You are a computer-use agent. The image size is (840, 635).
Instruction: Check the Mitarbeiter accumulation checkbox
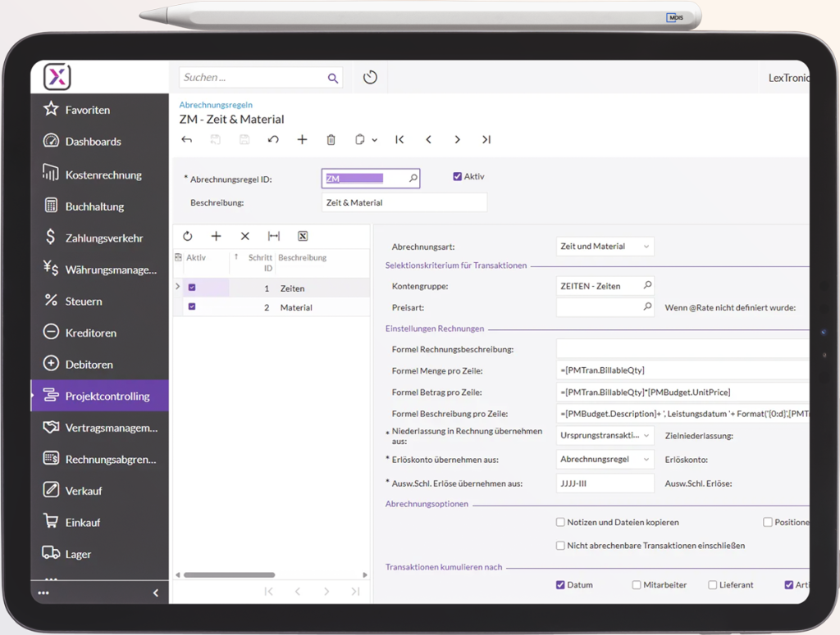tap(637, 585)
